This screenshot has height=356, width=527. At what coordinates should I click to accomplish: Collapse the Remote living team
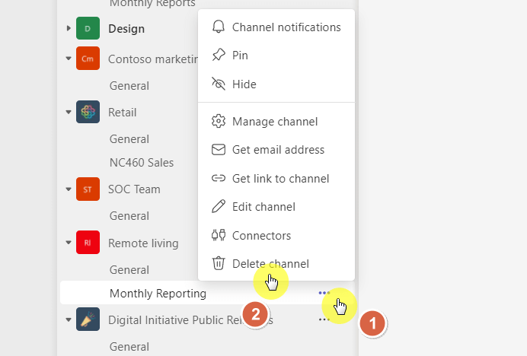click(x=69, y=243)
